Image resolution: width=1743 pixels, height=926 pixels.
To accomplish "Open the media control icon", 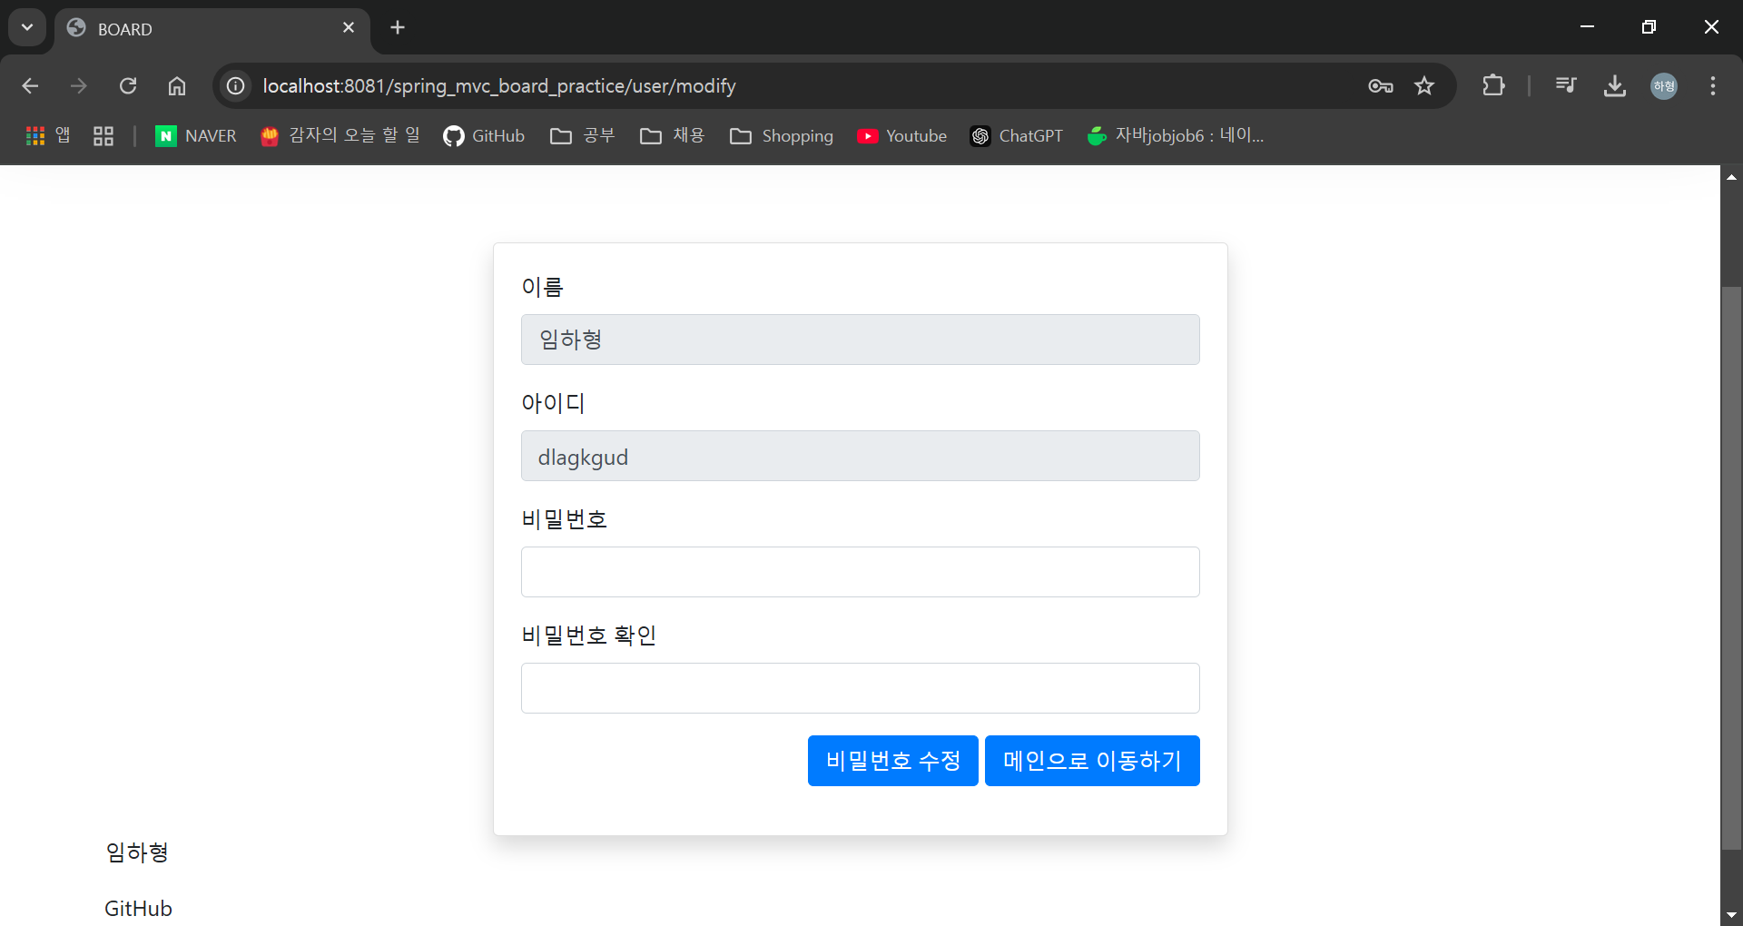I will (1566, 86).
